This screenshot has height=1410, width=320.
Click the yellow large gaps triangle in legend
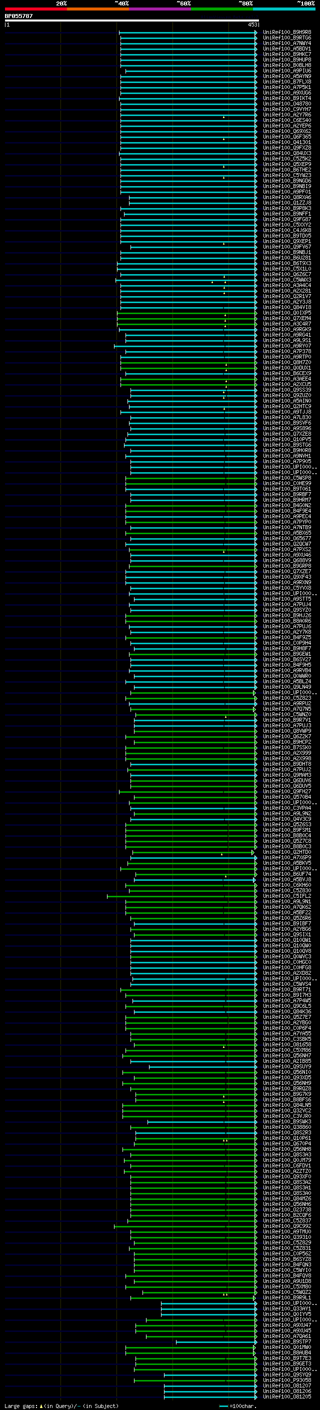[x=41, y=1405]
